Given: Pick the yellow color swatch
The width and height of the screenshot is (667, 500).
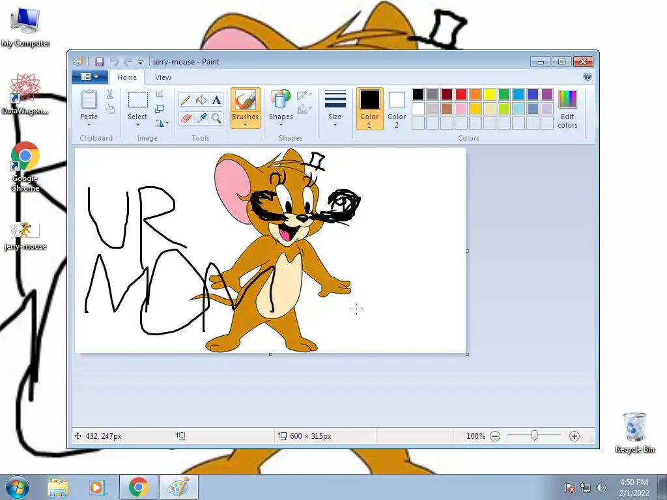Looking at the screenshot, I should 490,94.
